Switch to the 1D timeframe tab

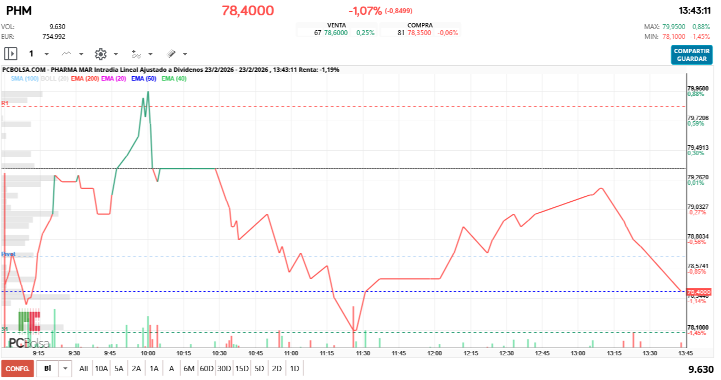(295, 369)
